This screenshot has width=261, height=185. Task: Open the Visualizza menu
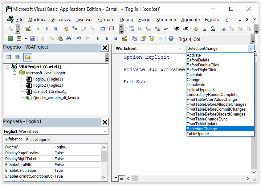tap(61, 20)
